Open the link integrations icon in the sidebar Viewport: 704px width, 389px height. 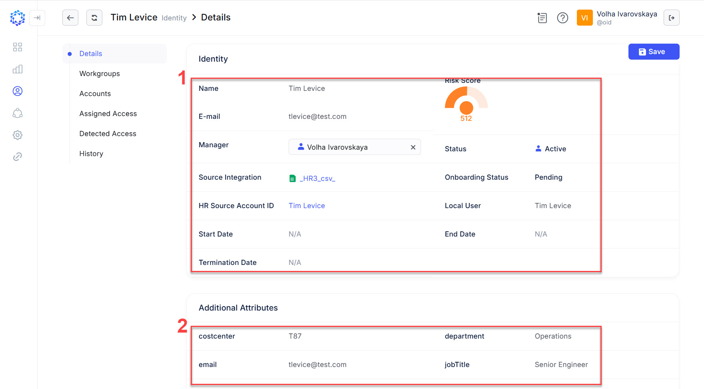click(x=17, y=157)
